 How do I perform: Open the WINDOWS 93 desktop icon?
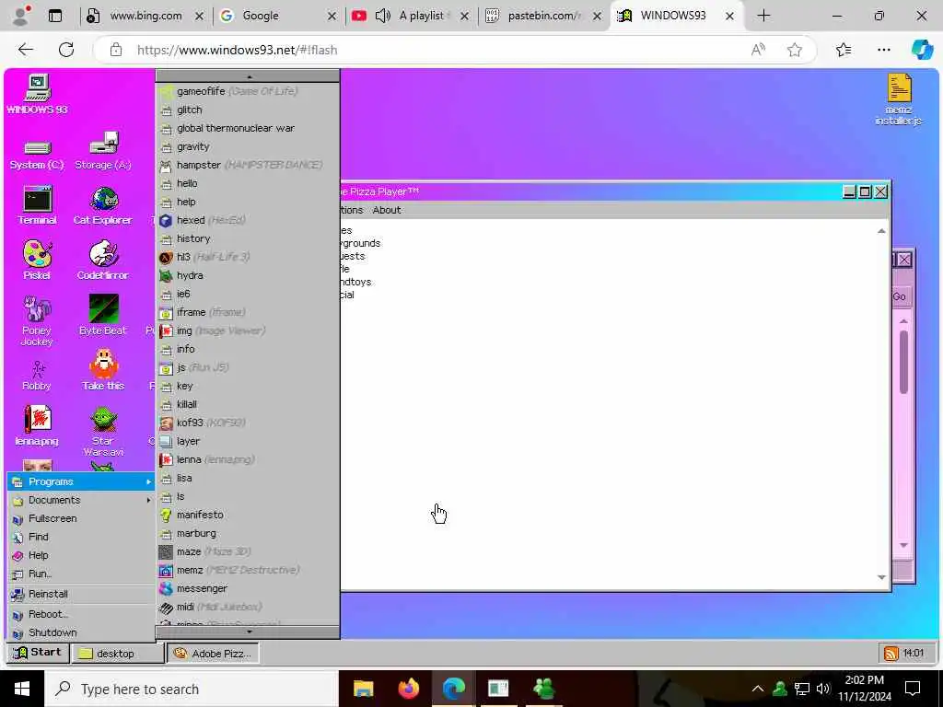37,94
